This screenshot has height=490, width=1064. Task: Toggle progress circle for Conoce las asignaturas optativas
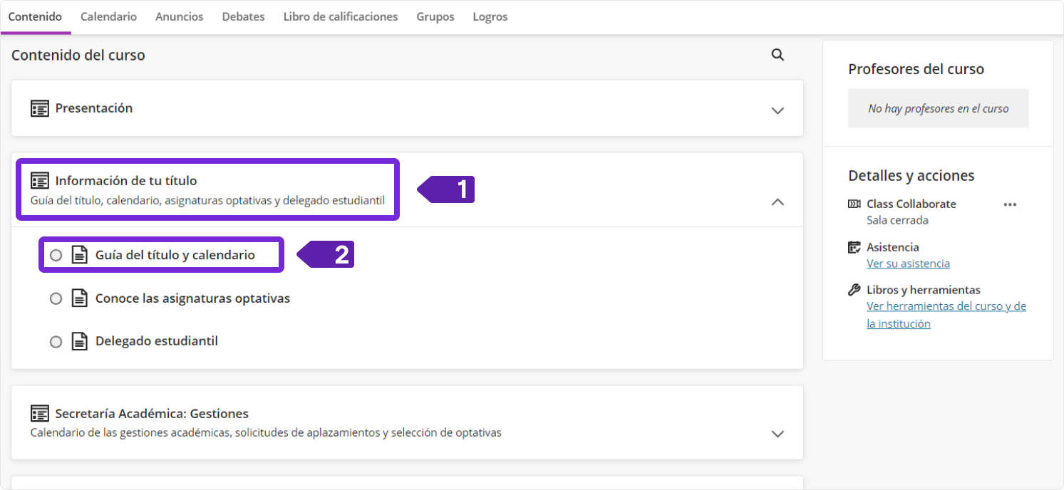[x=56, y=298]
